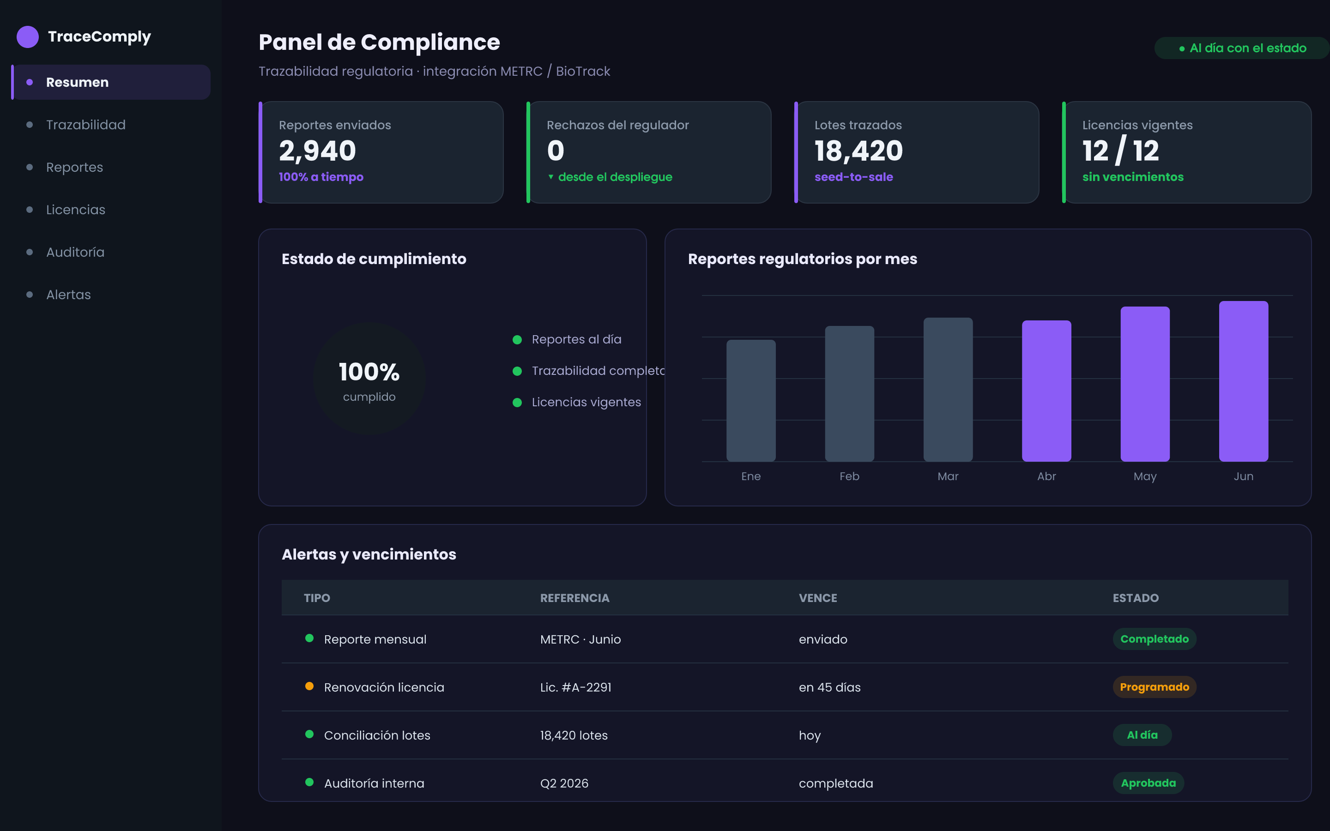Viewport: 1330px width, 831px height.
Task: Click the 'seed-to-sale' caption
Action: click(853, 177)
